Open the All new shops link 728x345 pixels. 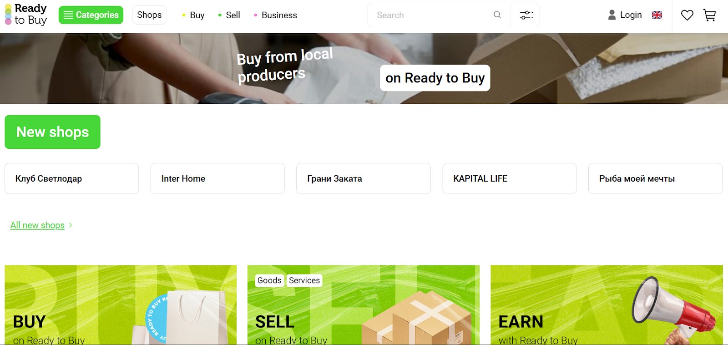pyautogui.click(x=37, y=225)
